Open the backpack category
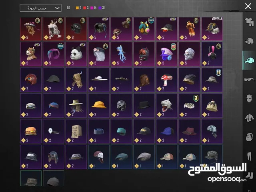The width and height of the screenshot is (256, 192). (249, 137)
